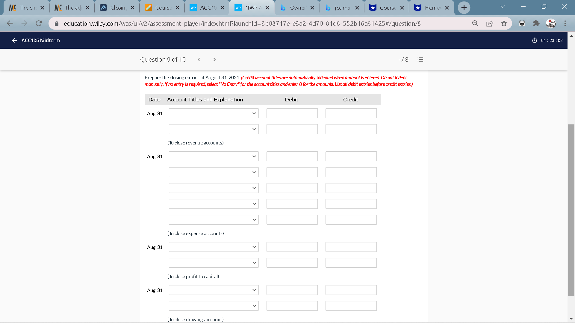Open the question list icon
The height and width of the screenshot is (323, 575).
click(x=420, y=60)
